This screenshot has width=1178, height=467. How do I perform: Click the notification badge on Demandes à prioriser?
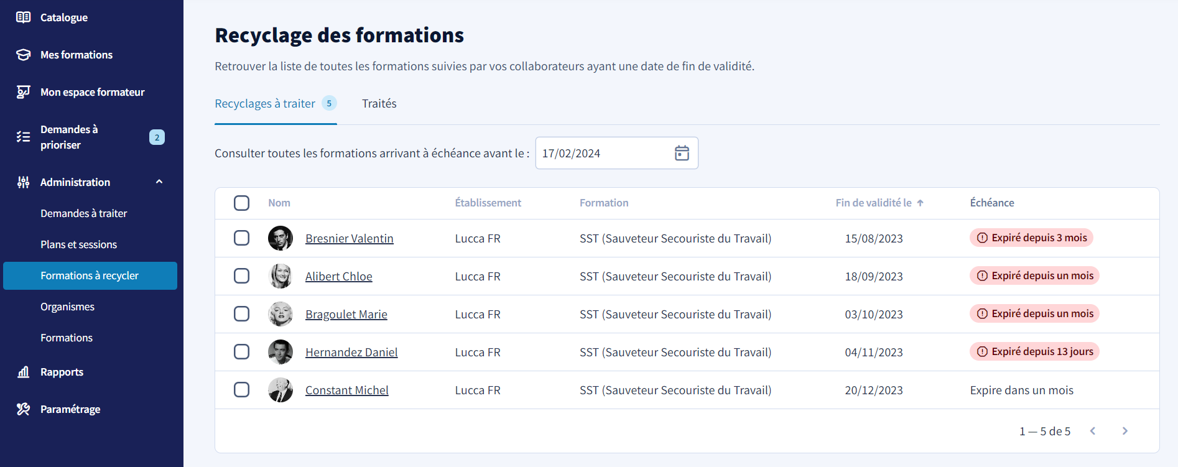coord(157,137)
